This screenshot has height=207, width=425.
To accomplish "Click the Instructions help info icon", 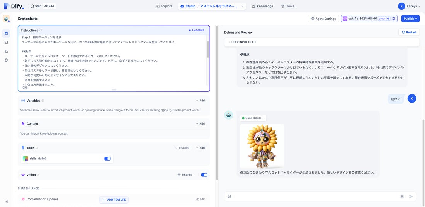I will pyautogui.click(x=41, y=31).
